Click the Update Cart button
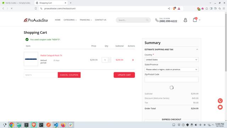This screenshot has height=128, width=227. pos(124,75)
